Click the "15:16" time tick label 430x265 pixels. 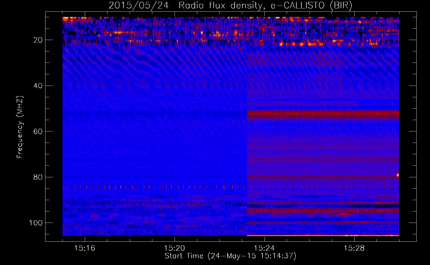click(85, 248)
